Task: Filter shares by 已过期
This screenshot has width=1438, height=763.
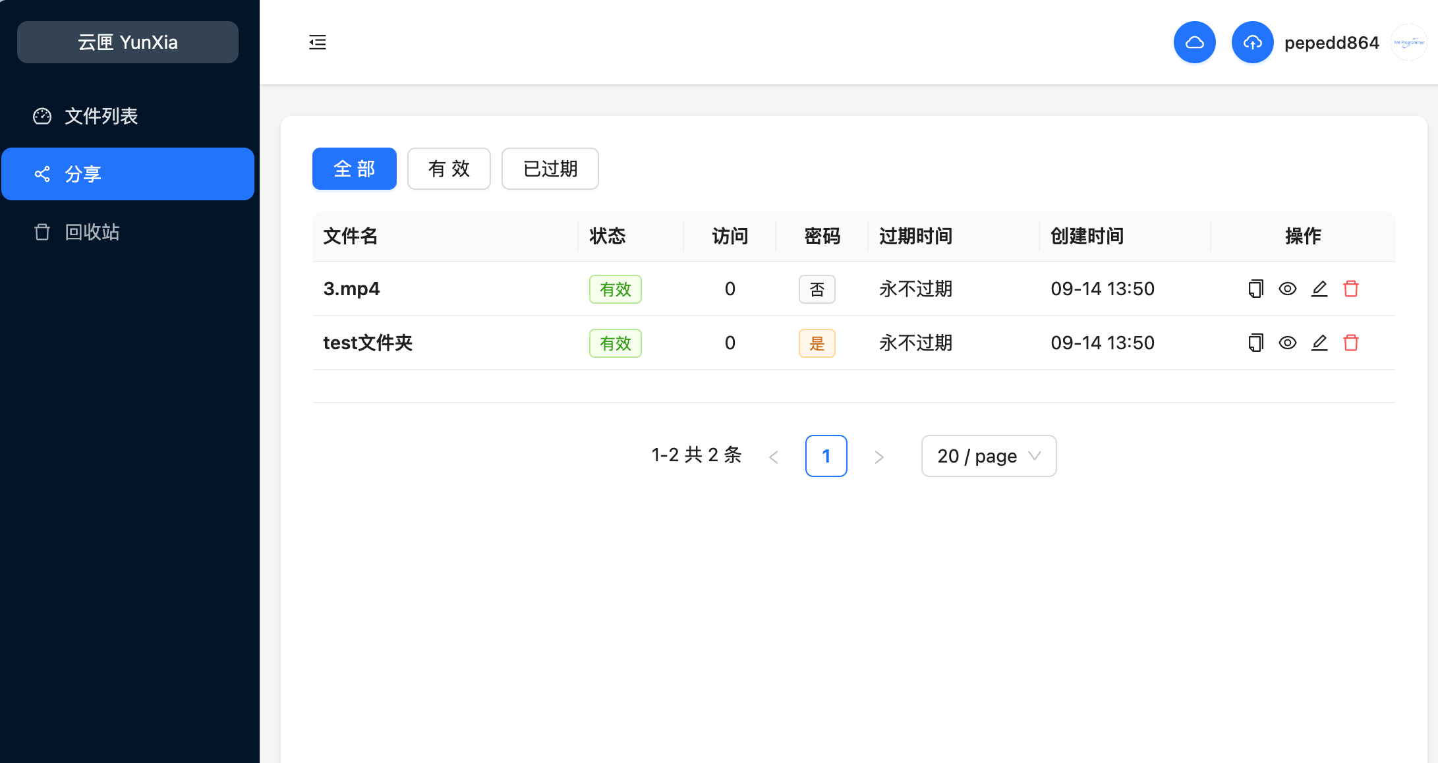Action: [x=550, y=169]
